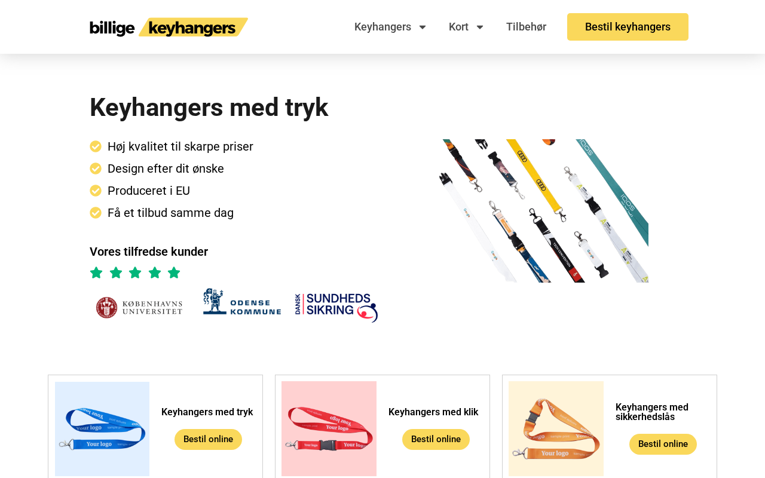The width and height of the screenshot is (765, 478).
Task: Click Bestil online under Keyhangers med sikkerhedslås
Action: (663, 444)
